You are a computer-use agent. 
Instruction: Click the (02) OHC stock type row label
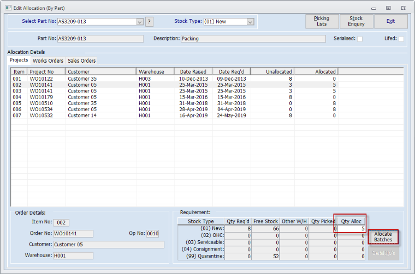[x=212, y=235]
